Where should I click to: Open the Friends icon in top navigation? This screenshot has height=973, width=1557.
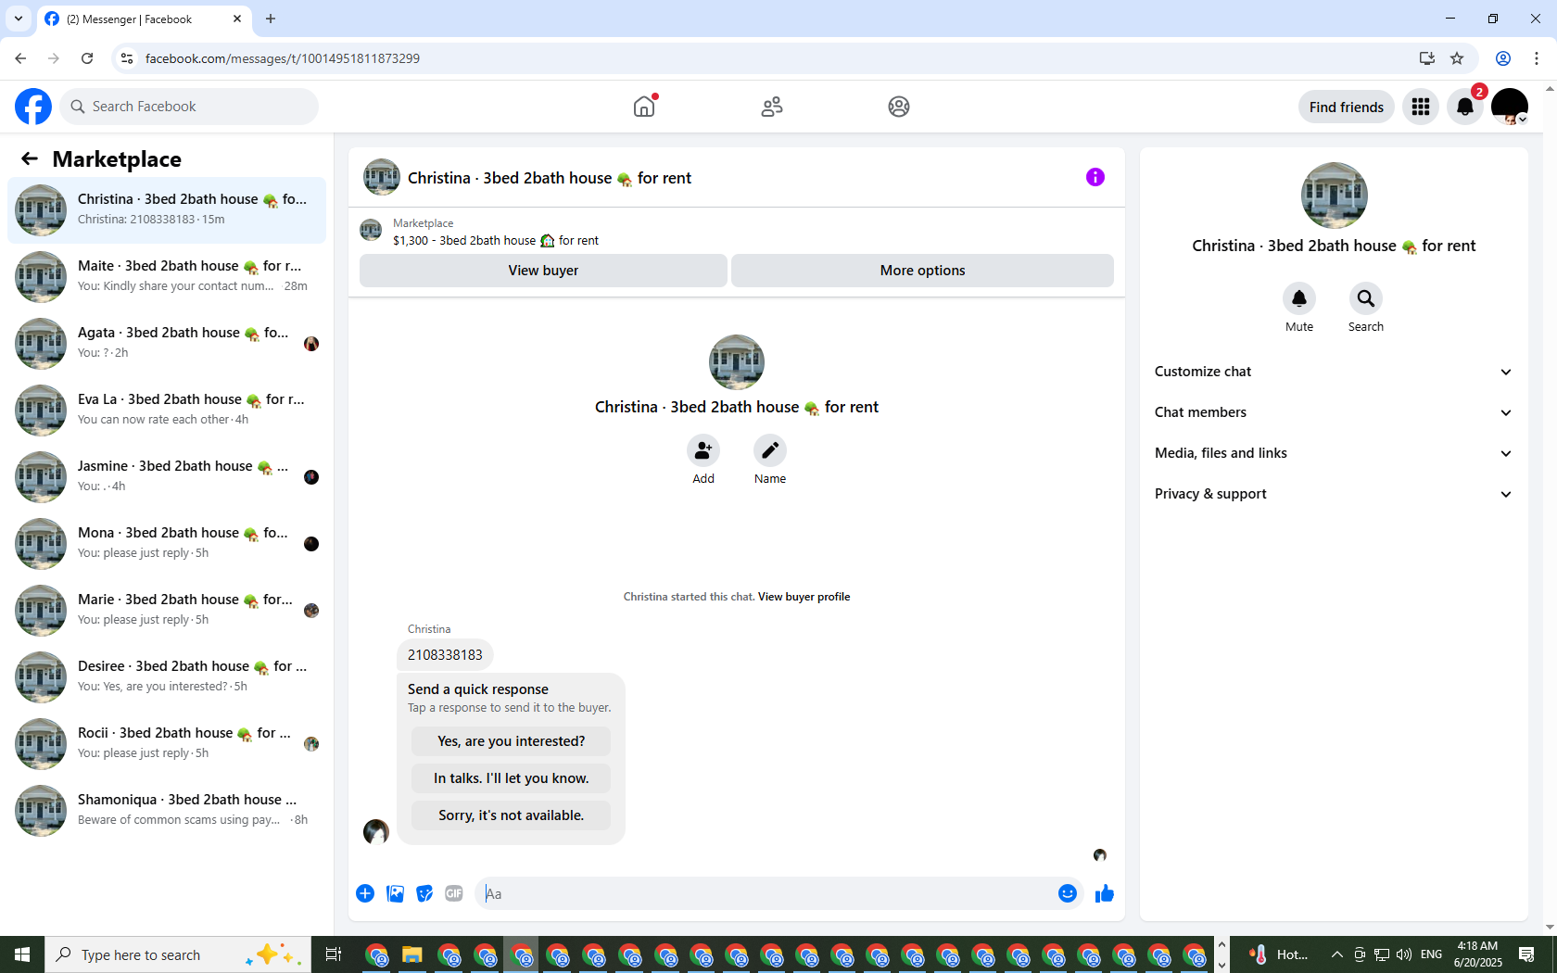[x=772, y=107]
